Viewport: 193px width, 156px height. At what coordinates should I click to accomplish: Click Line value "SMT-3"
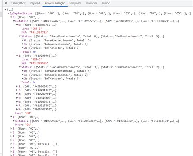coord(36,59)
